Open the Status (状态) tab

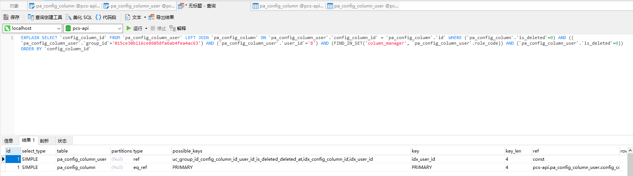click(x=62, y=141)
